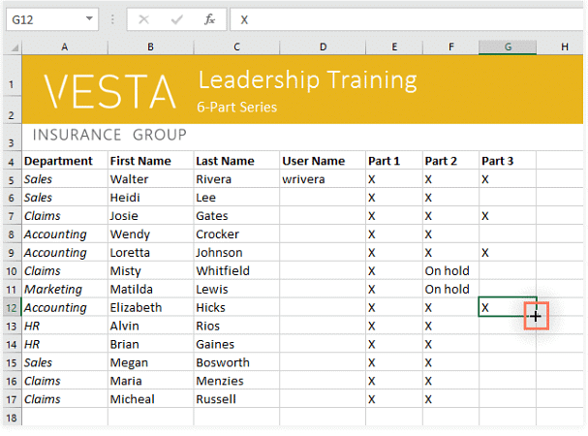Click the cell containing Wendy

(x=151, y=234)
